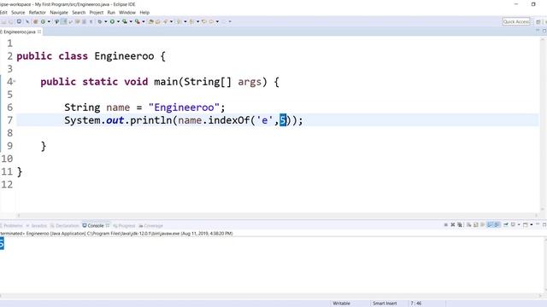
Task: Click the Clear Console icon
Action: coord(468,225)
